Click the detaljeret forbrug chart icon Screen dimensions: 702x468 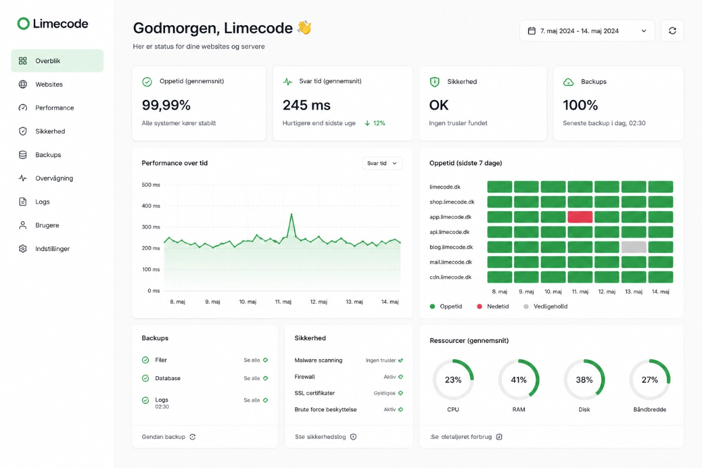pyautogui.click(x=499, y=437)
